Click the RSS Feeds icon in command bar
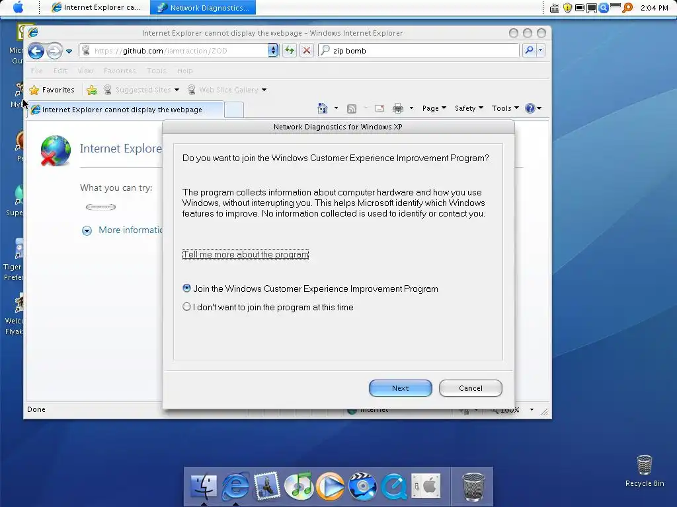This screenshot has width=677, height=507. click(x=352, y=109)
